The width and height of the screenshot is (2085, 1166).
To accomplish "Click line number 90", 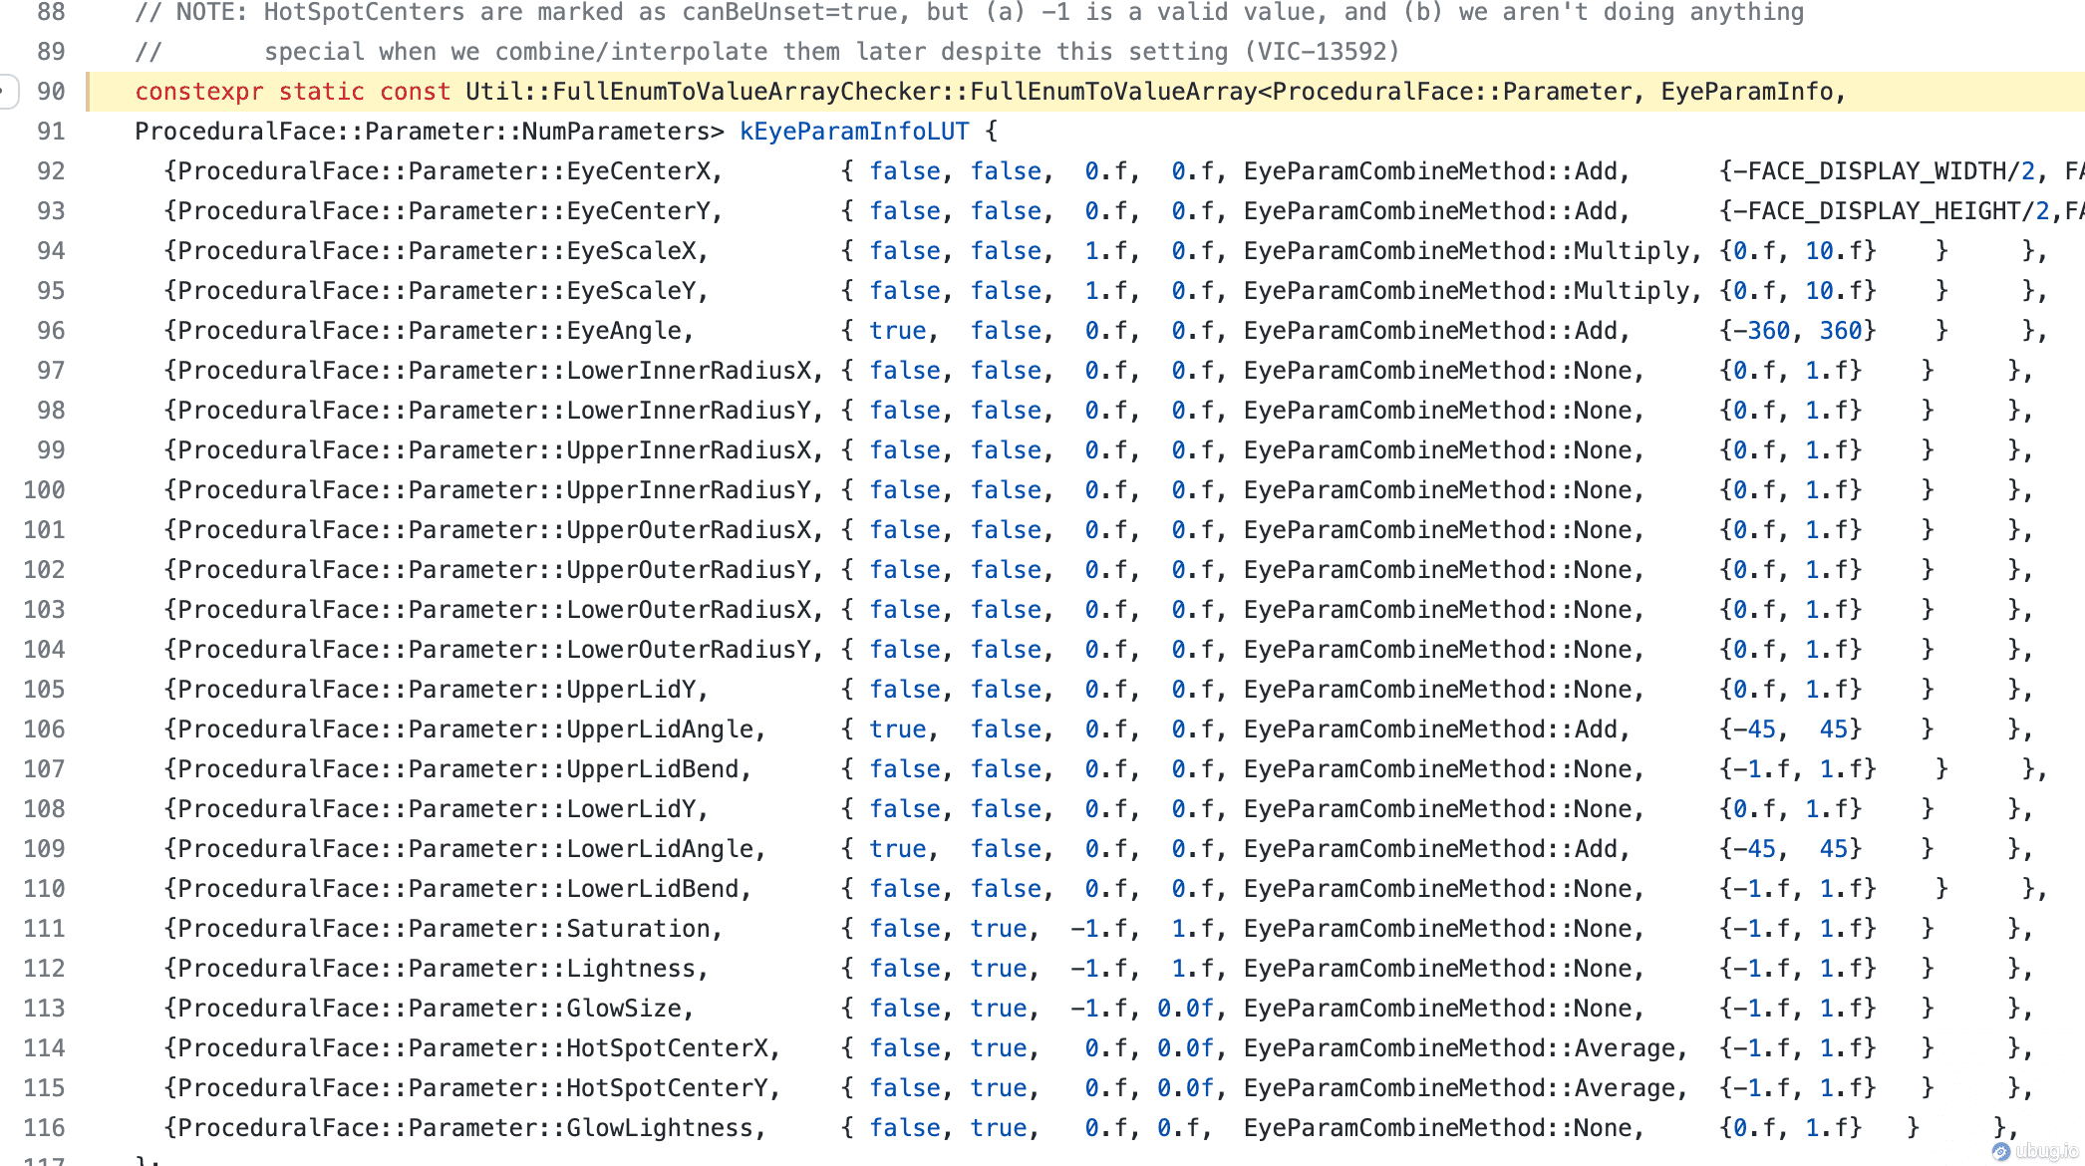I will click(51, 92).
